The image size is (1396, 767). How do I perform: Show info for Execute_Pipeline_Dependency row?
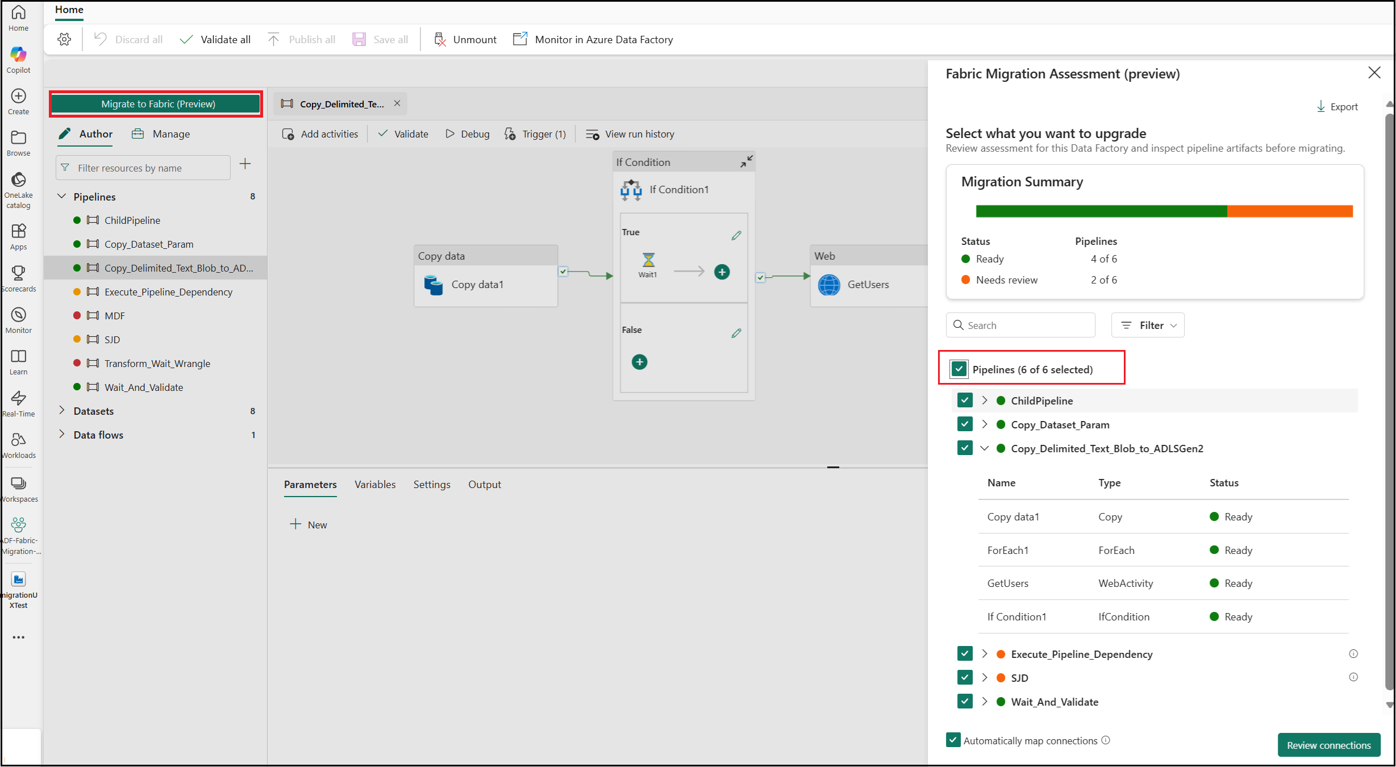[x=1353, y=654]
